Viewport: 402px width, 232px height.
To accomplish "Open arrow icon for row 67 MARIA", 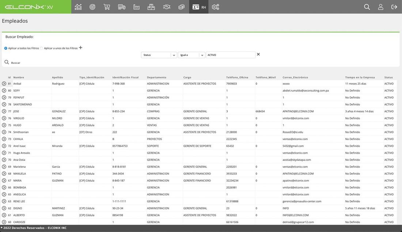I will [x=4, y=180].
